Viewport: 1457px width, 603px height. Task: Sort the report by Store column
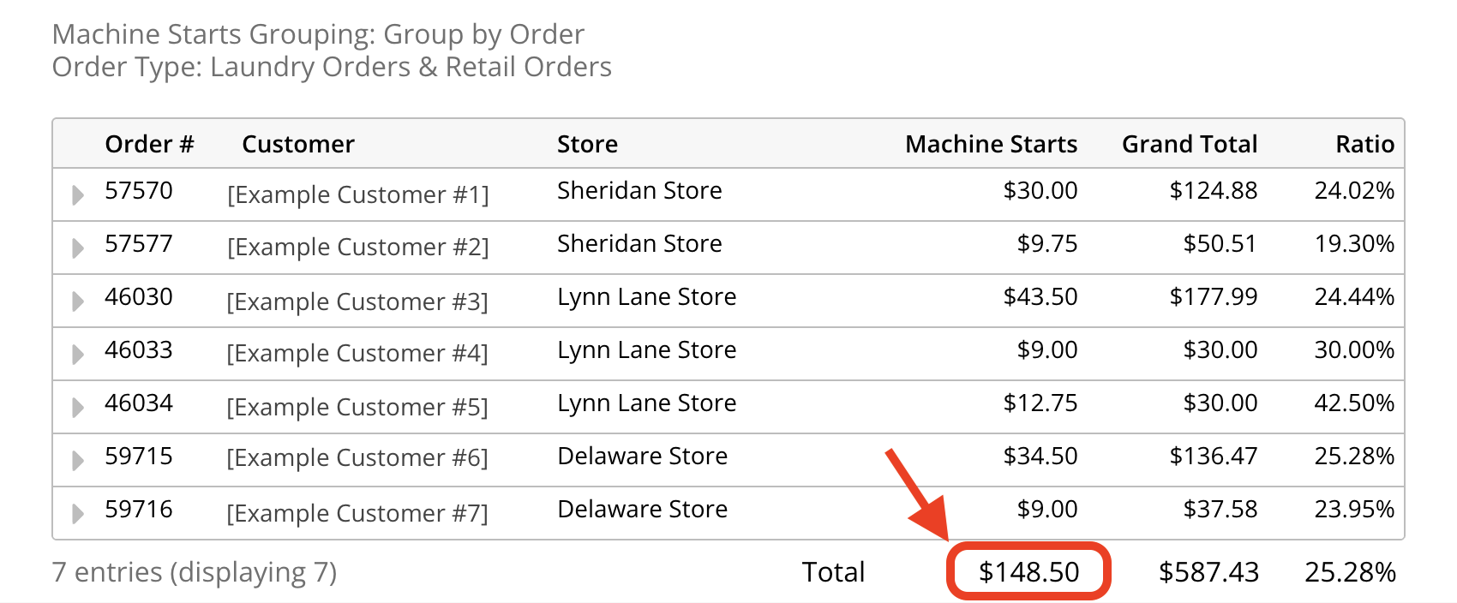587,144
